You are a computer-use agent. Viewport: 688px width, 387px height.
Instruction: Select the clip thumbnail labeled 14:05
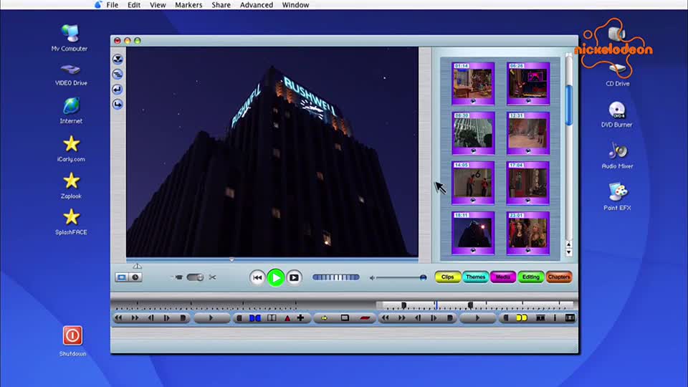pyautogui.click(x=473, y=183)
